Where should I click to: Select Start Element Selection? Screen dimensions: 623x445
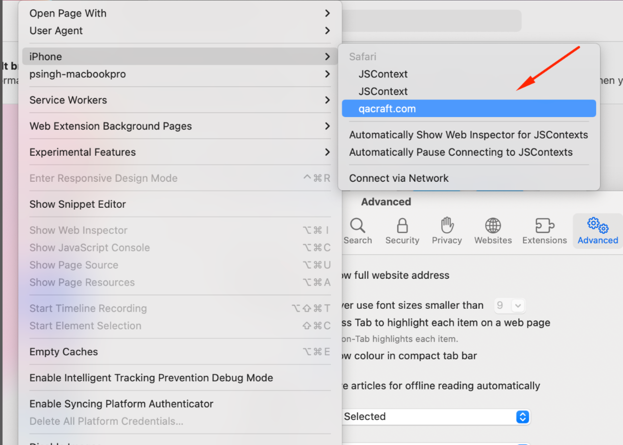(x=180, y=326)
